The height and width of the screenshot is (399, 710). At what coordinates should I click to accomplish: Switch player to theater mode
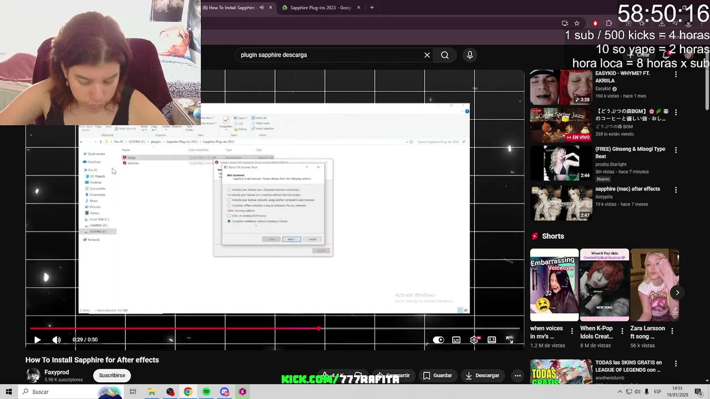491,340
